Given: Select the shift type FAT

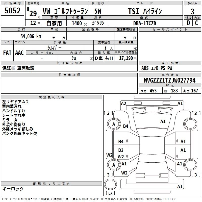Looking at the screenshot, I should [7, 53].
